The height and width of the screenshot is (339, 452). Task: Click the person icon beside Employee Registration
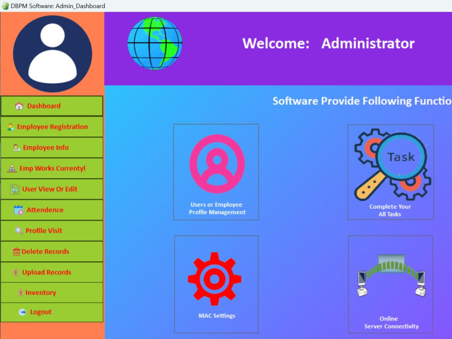pyautogui.click(x=11, y=127)
